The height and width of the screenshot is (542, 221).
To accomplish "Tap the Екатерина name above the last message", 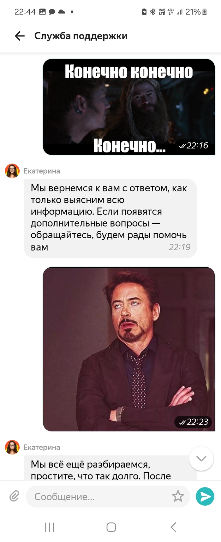I will [x=42, y=447].
